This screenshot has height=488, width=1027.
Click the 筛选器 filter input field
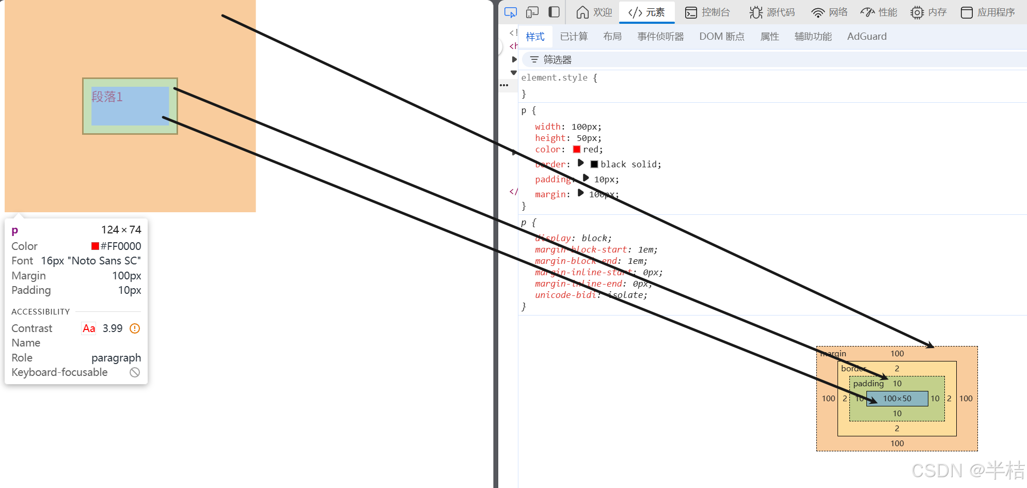[775, 60]
